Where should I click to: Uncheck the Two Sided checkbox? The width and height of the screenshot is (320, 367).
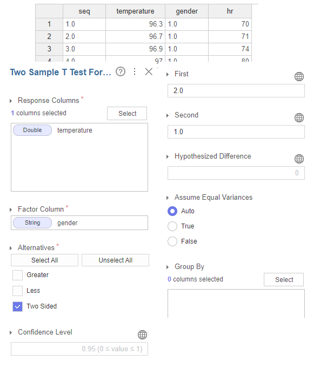click(17, 306)
